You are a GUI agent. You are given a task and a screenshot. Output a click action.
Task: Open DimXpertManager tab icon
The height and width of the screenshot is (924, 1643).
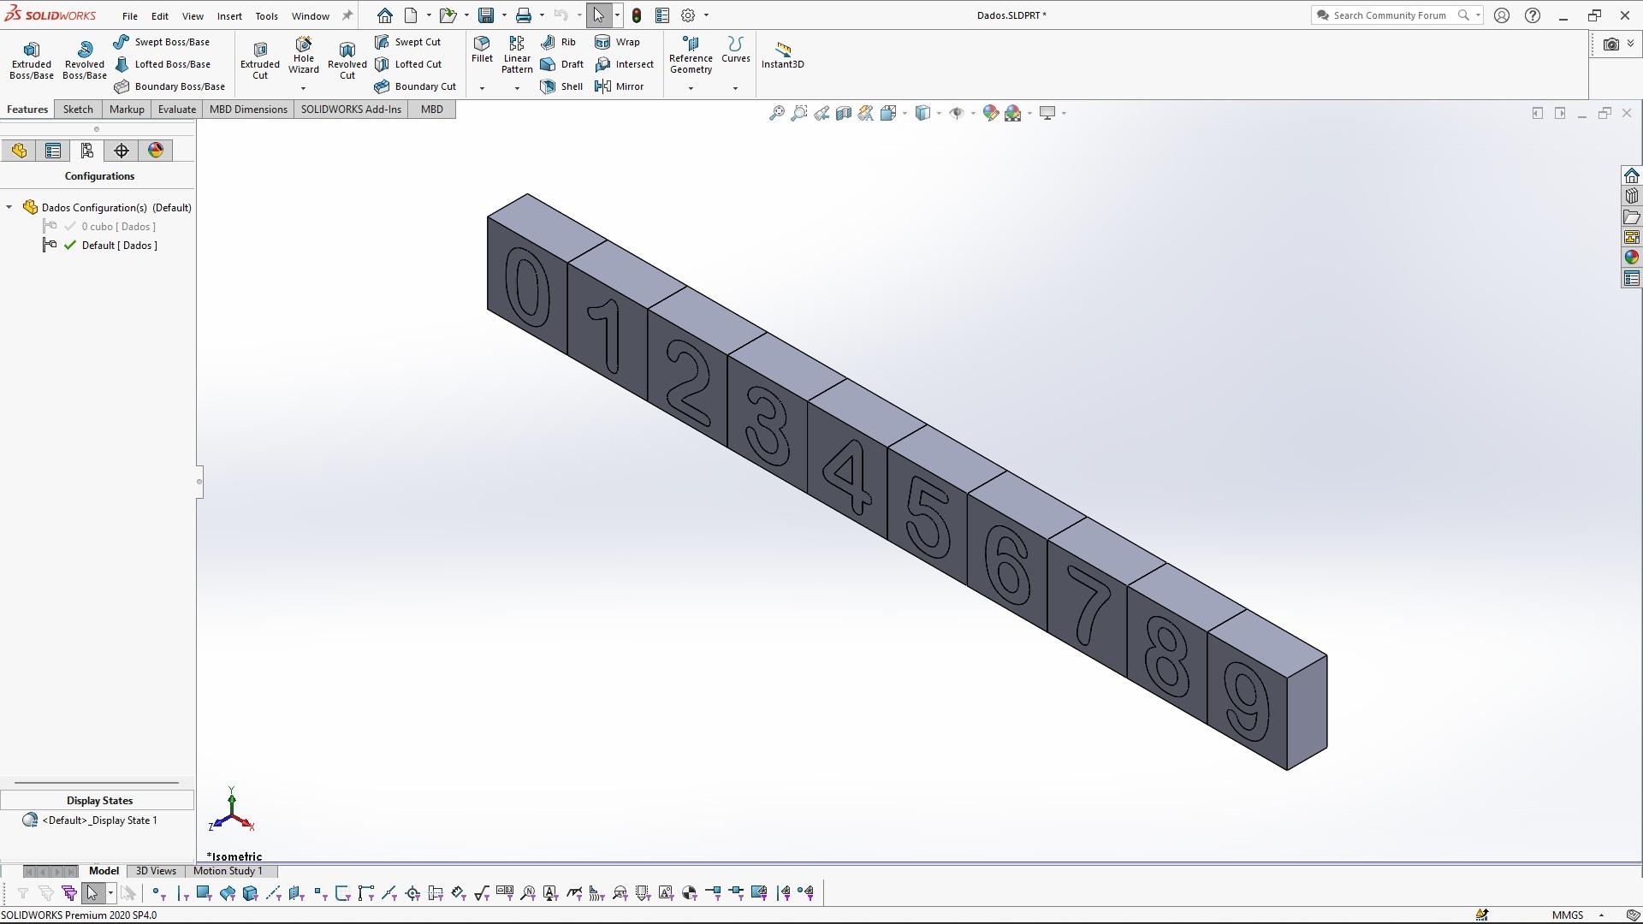tap(122, 151)
